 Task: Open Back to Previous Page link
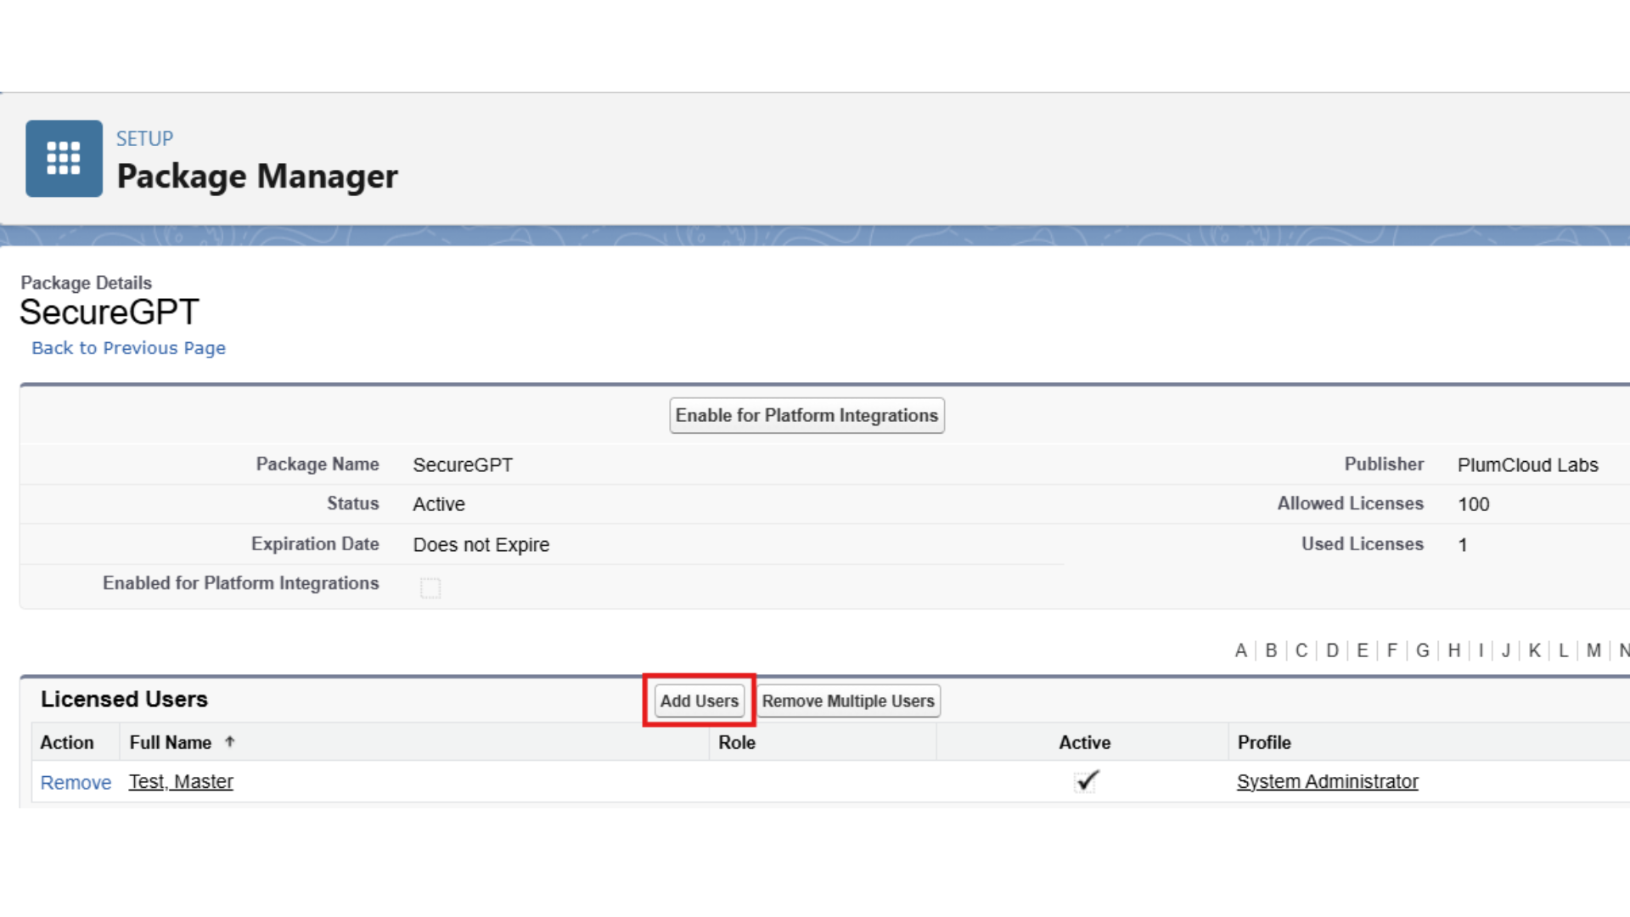(128, 348)
